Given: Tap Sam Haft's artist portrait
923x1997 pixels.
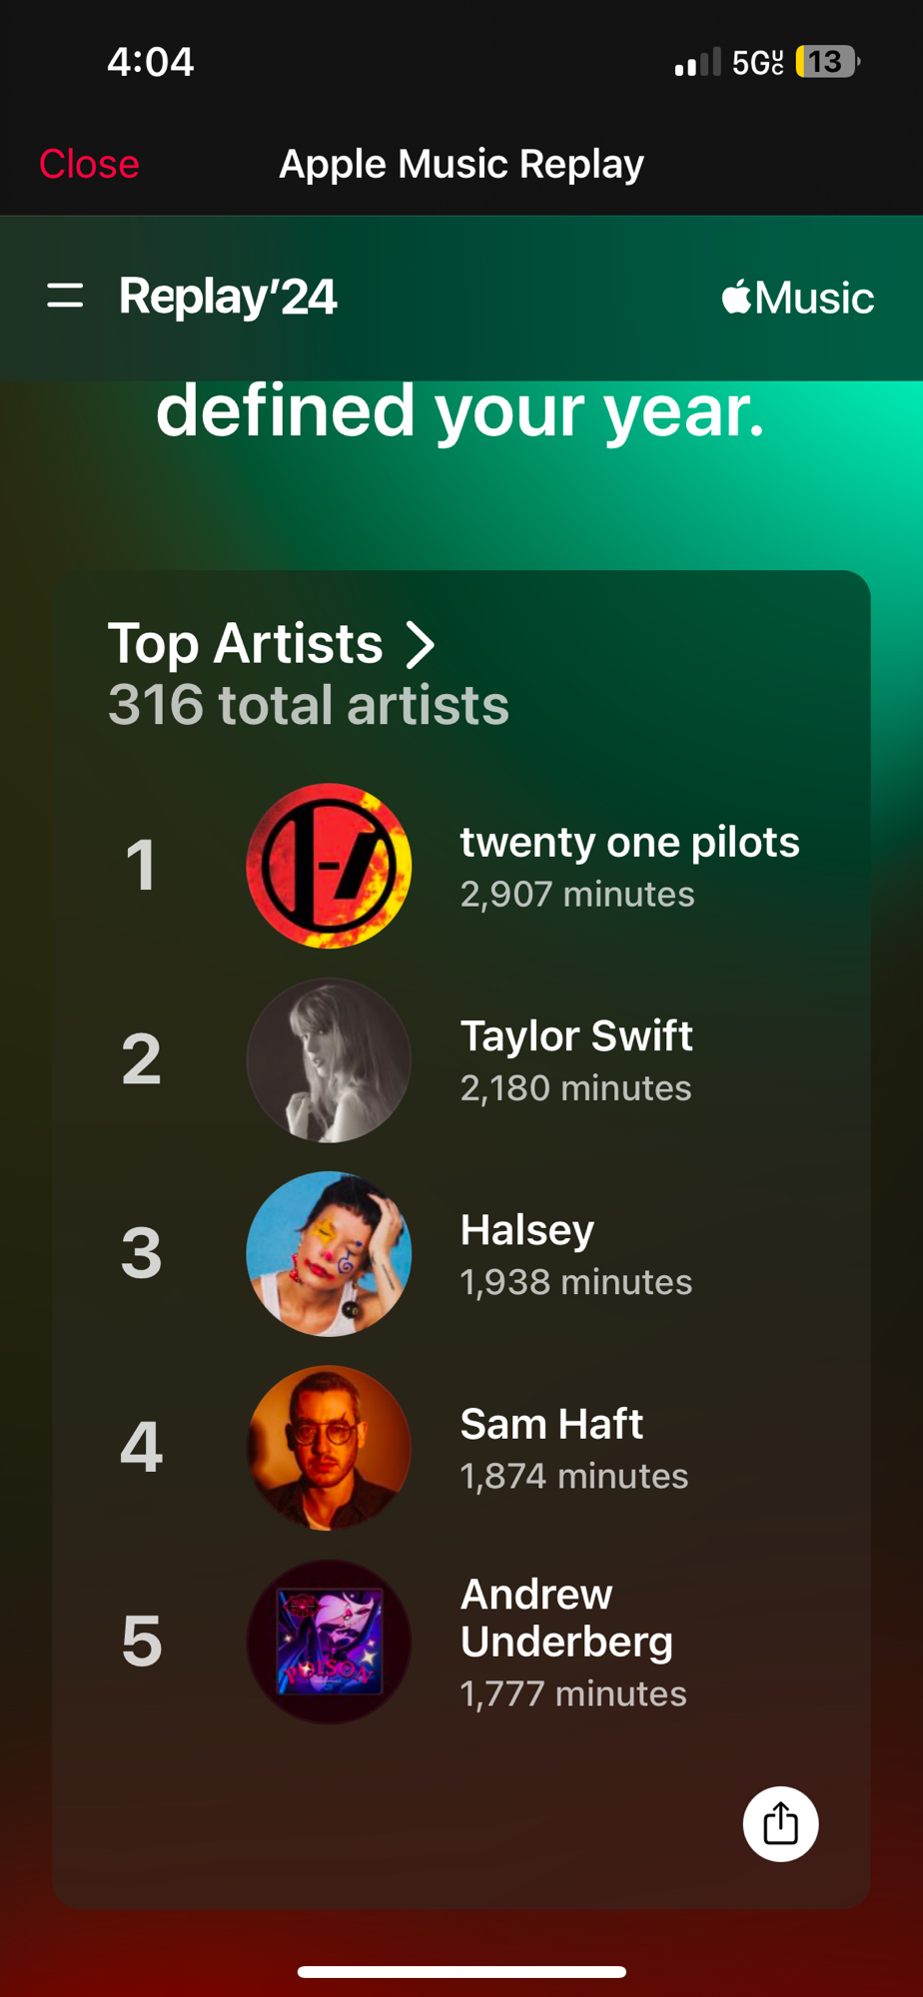Looking at the screenshot, I should [x=329, y=1447].
